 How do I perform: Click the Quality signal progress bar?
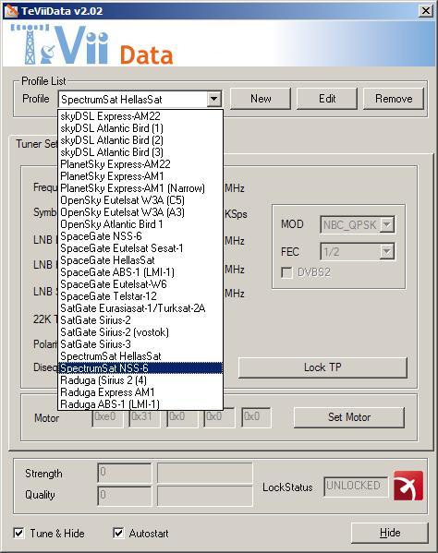pos(205,496)
